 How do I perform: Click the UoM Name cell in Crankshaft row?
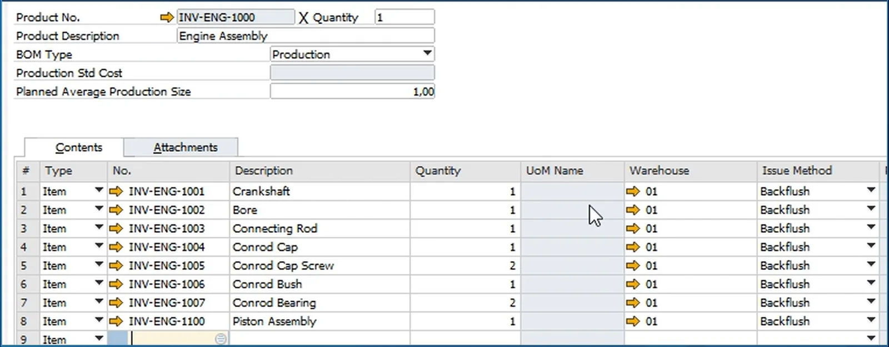coord(572,192)
